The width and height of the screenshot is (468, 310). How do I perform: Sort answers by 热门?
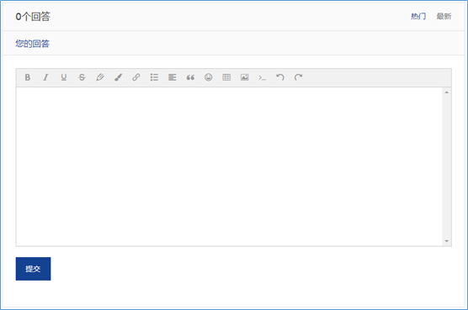click(418, 16)
